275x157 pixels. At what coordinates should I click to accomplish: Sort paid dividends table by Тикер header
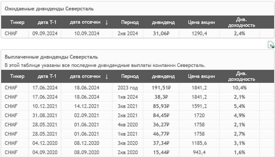click(17, 76)
